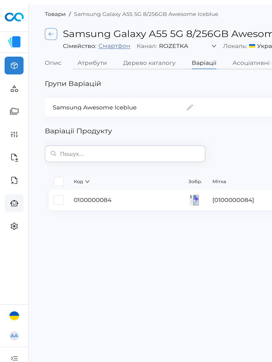The image size is (272, 362).
Task: Switch to the Атрибути tab
Action: (x=92, y=63)
